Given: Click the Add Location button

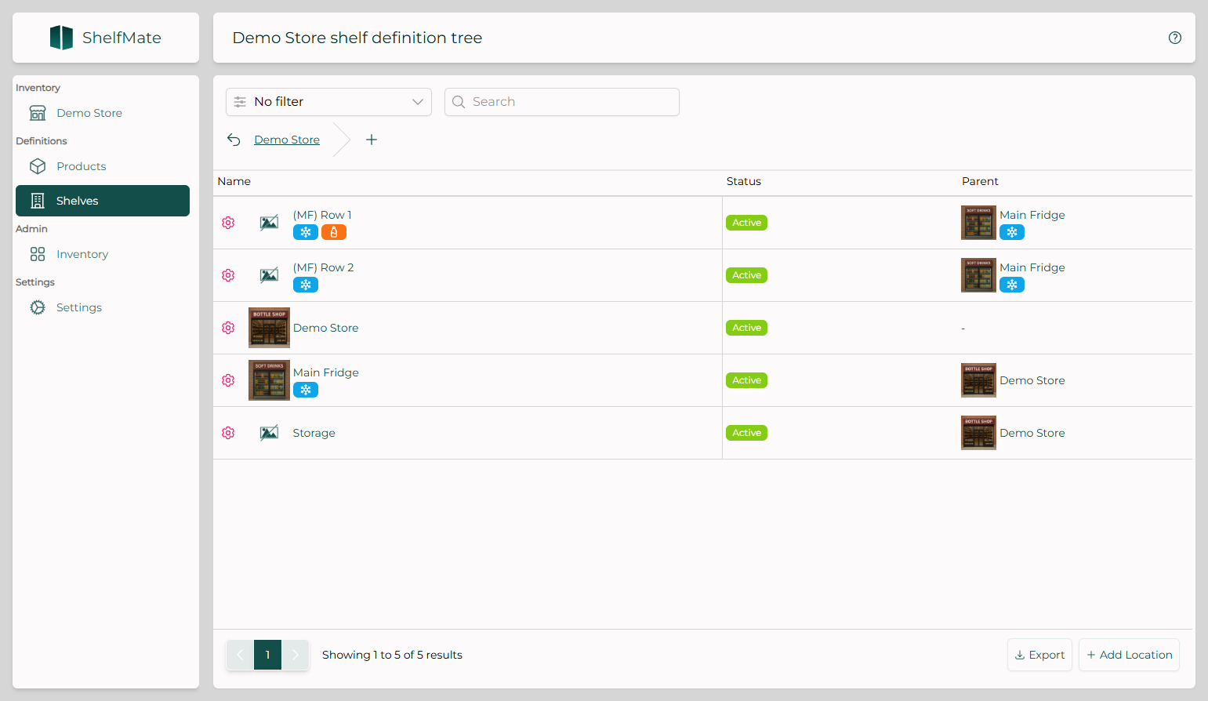Looking at the screenshot, I should click(1129, 655).
